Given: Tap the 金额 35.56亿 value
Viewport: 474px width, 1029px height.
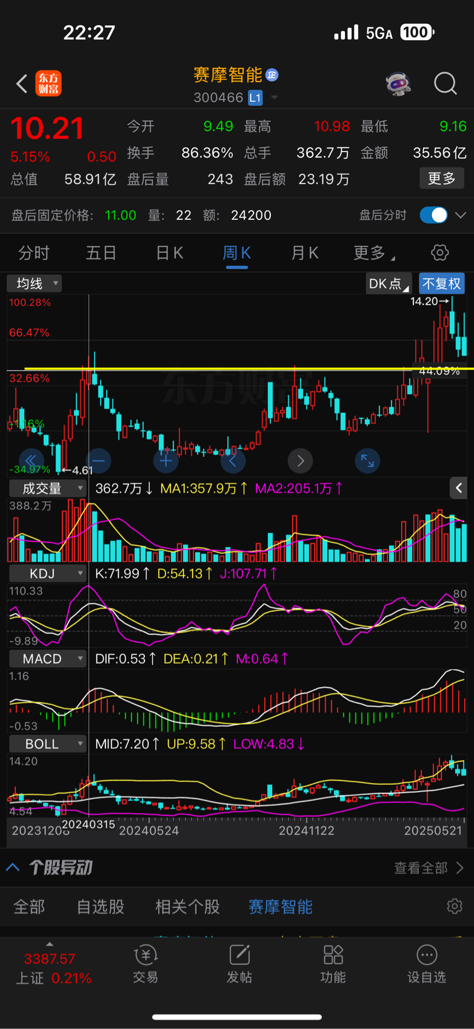Looking at the screenshot, I should (x=439, y=153).
